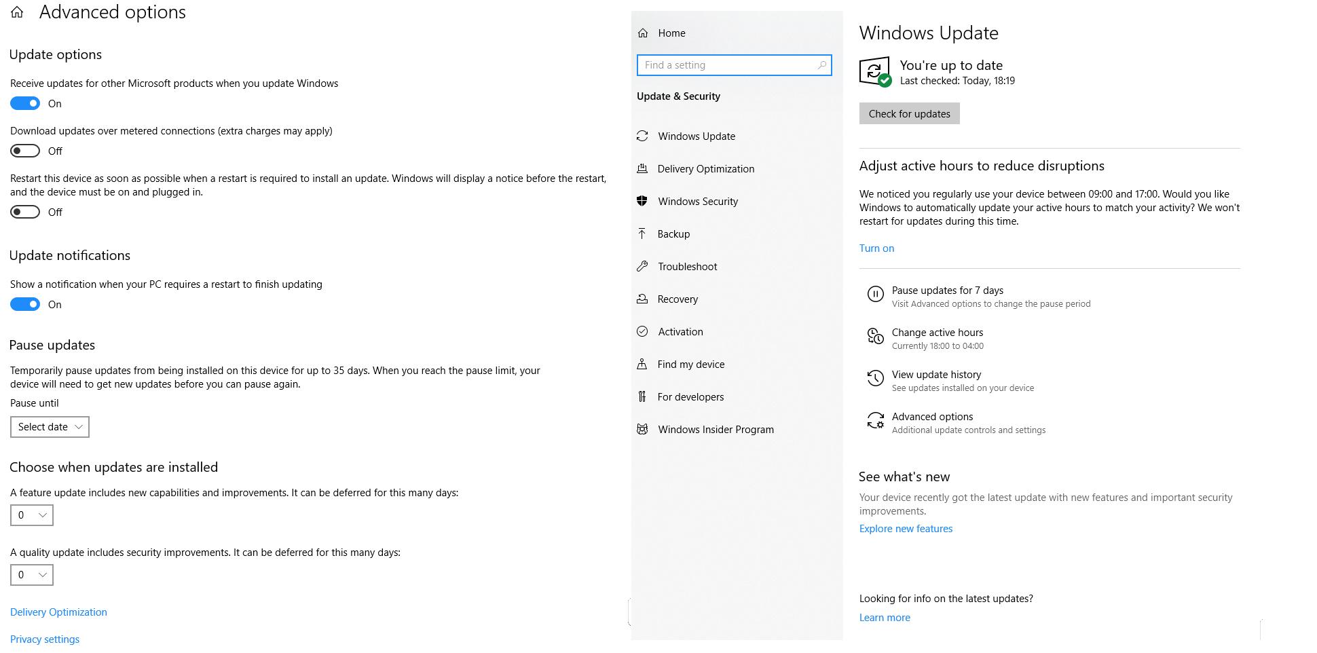Screen dimensions: 1317x653
Task: Click the Home icon in the sidebar
Action: point(643,33)
